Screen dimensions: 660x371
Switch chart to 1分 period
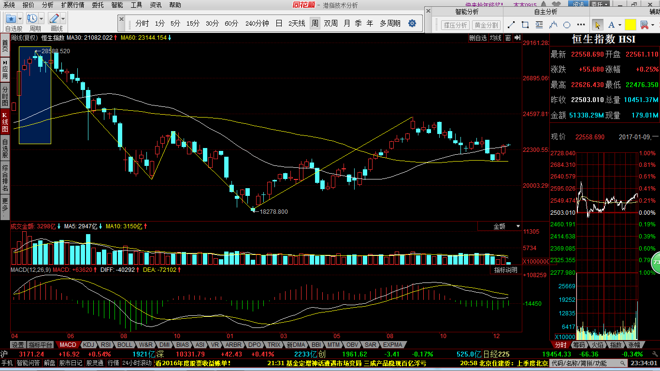160,23
